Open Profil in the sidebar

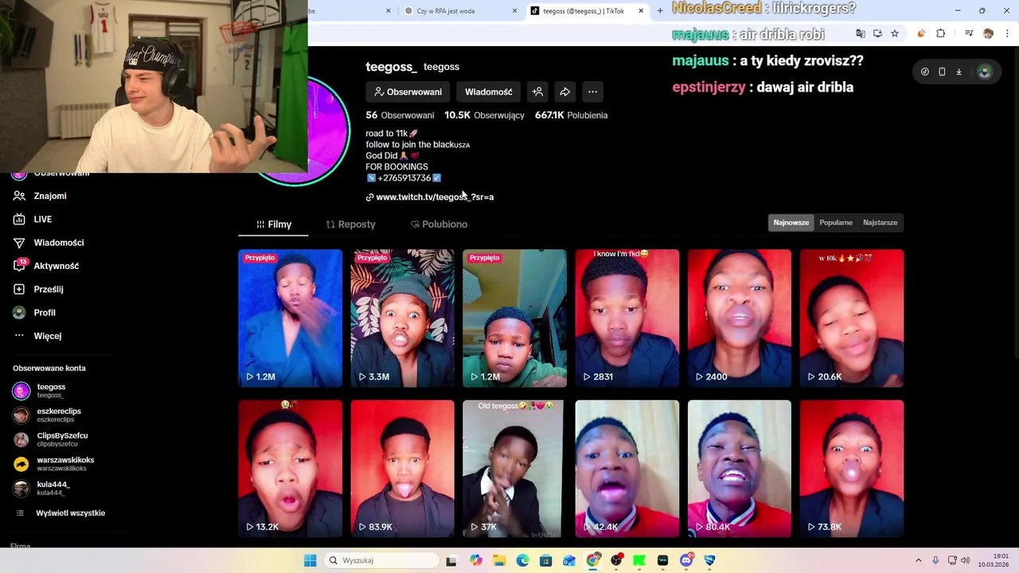tap(45, 313)
